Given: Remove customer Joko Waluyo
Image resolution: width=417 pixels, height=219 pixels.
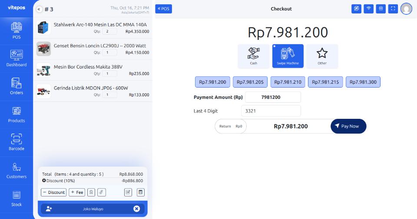Looking at the screenshot, I should point(136,209).
